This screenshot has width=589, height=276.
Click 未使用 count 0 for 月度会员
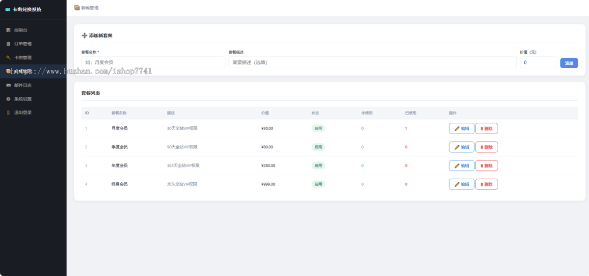(362, 128)
